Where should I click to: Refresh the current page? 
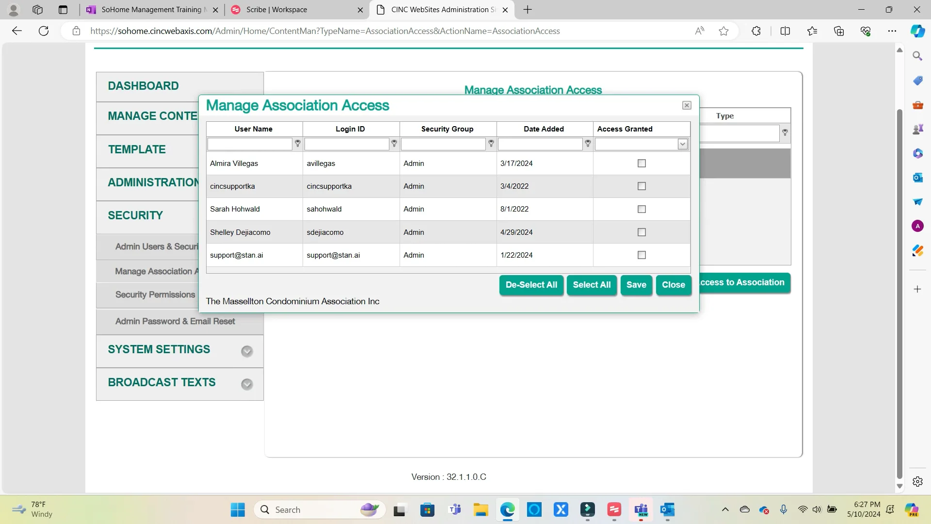point(44,31)
